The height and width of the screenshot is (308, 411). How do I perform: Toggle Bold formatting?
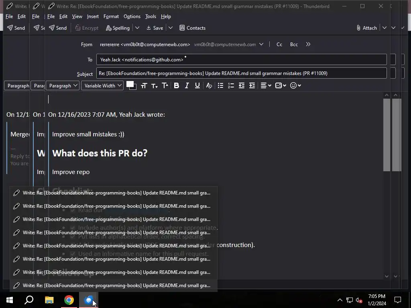tap(177, 86)
